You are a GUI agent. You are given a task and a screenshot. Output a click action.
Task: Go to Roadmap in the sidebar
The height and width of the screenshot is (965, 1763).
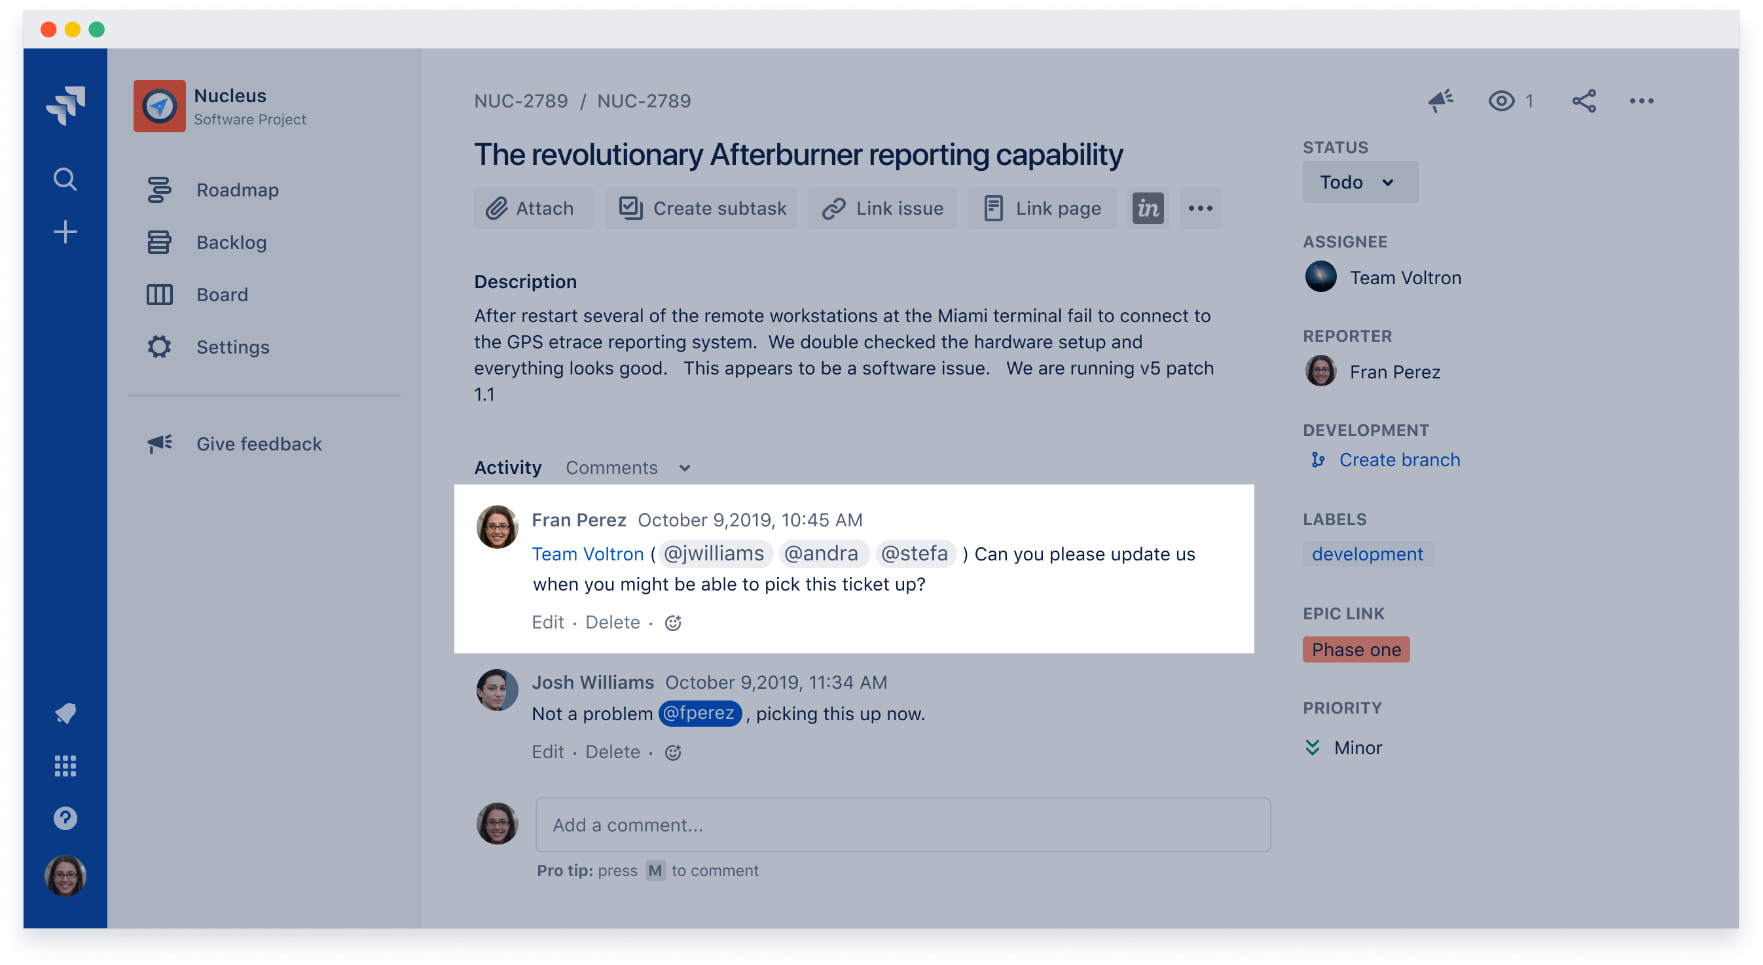[237, 191]
